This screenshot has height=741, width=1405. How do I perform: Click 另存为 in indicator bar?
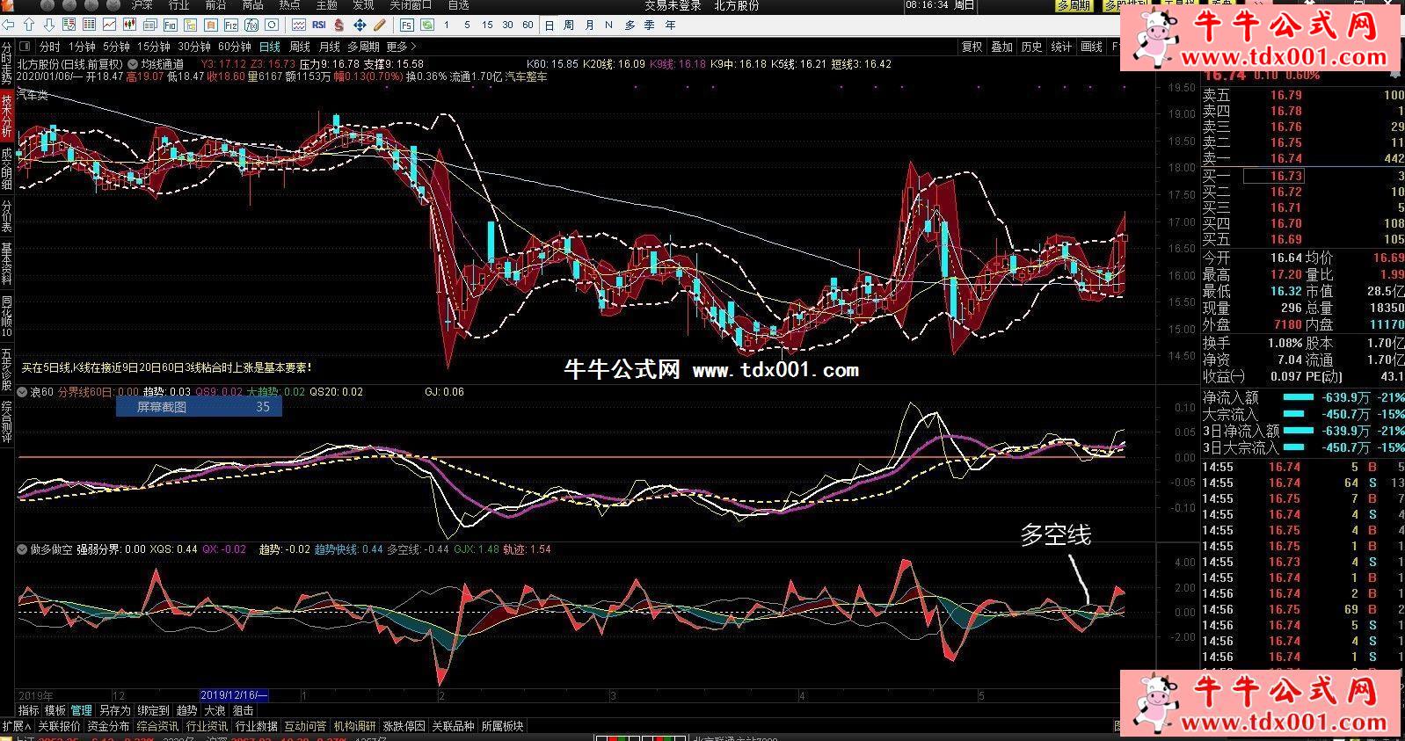(114, 710)
